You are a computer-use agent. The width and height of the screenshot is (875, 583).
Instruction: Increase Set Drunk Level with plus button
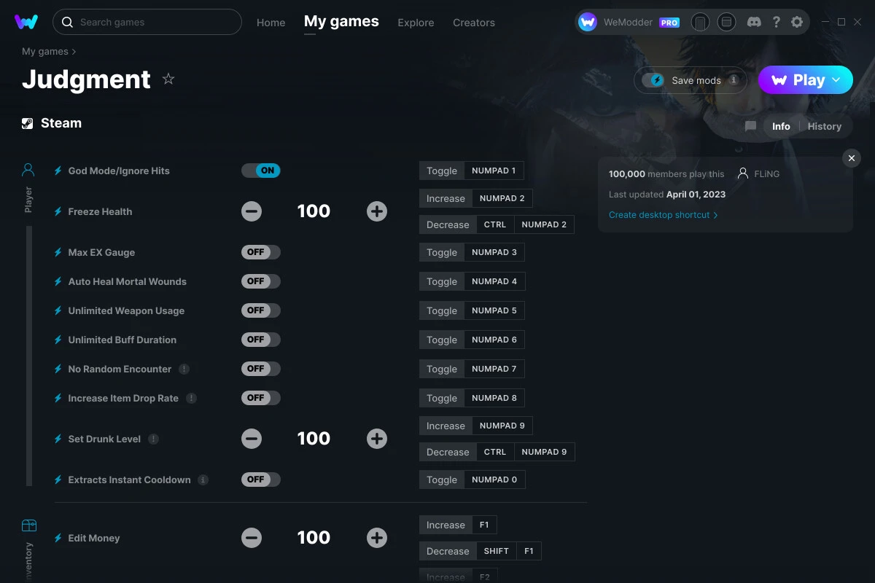coord(377,439)
